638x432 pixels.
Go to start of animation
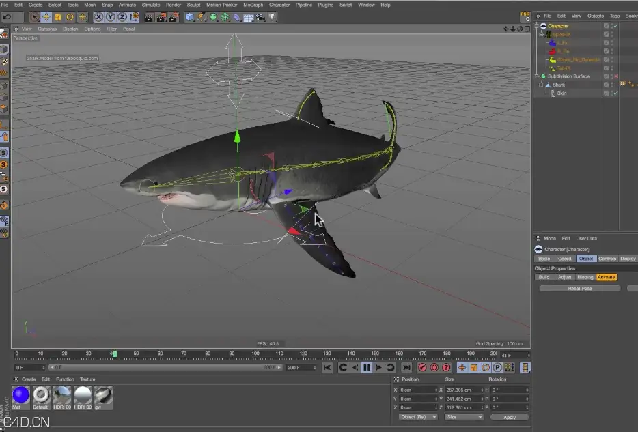[x=327, y=367]
